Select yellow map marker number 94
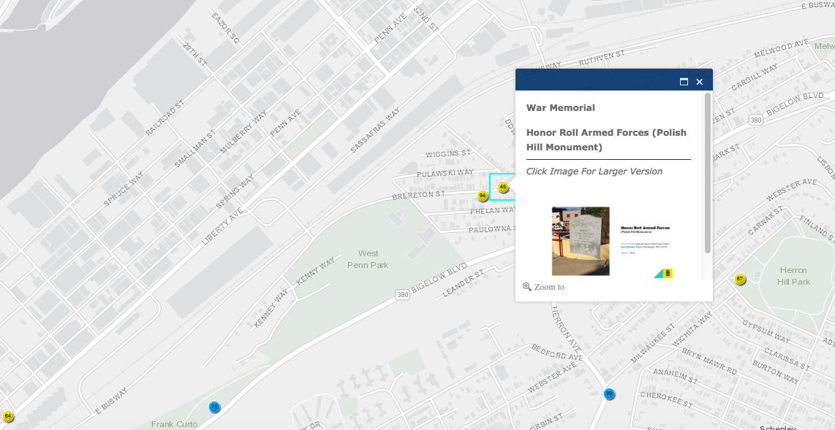 coord(483,196)
